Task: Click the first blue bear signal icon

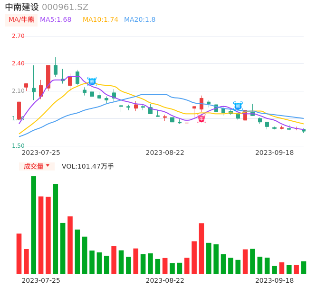Action: click(x=92, y=81)
